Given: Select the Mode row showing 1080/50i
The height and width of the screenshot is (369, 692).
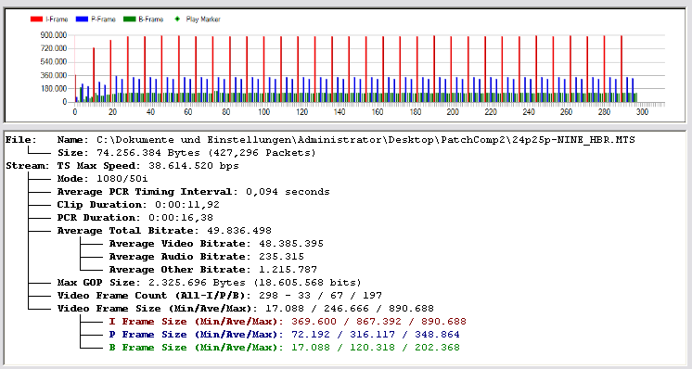Looking at the screenshot, I should tap(103, 179).
